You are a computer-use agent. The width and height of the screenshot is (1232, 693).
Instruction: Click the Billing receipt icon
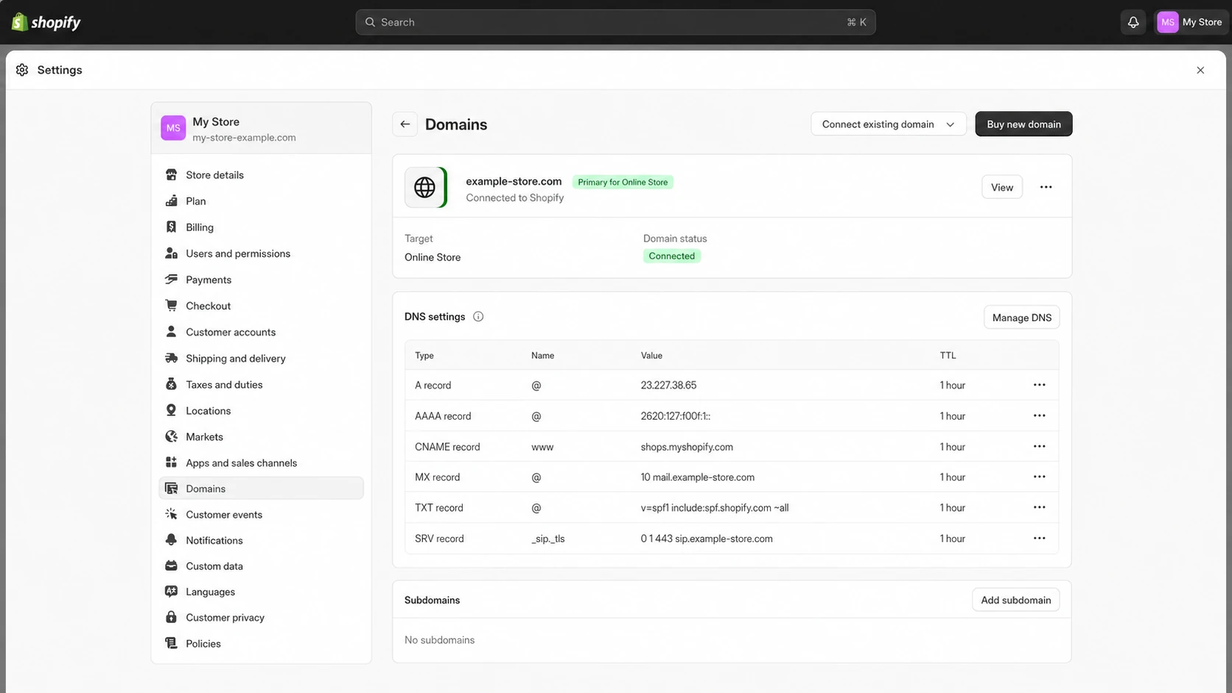171,227
